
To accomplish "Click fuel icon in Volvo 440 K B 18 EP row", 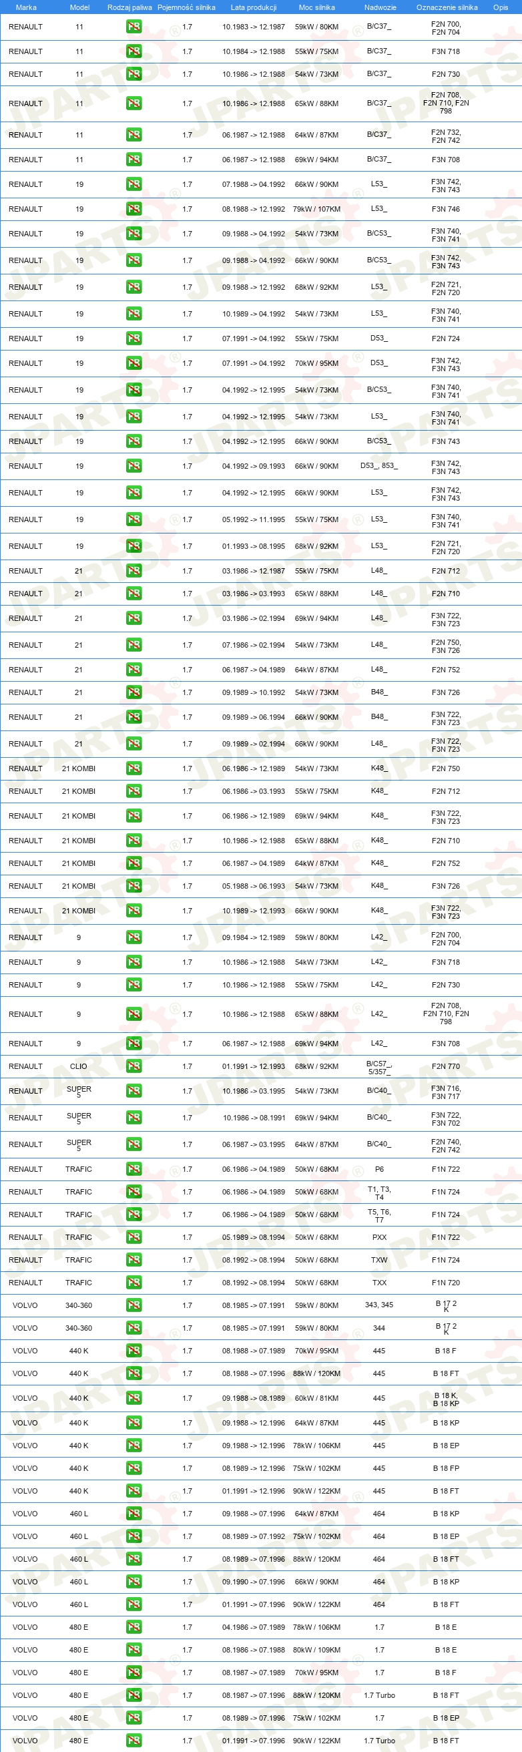I will 134,1446.
